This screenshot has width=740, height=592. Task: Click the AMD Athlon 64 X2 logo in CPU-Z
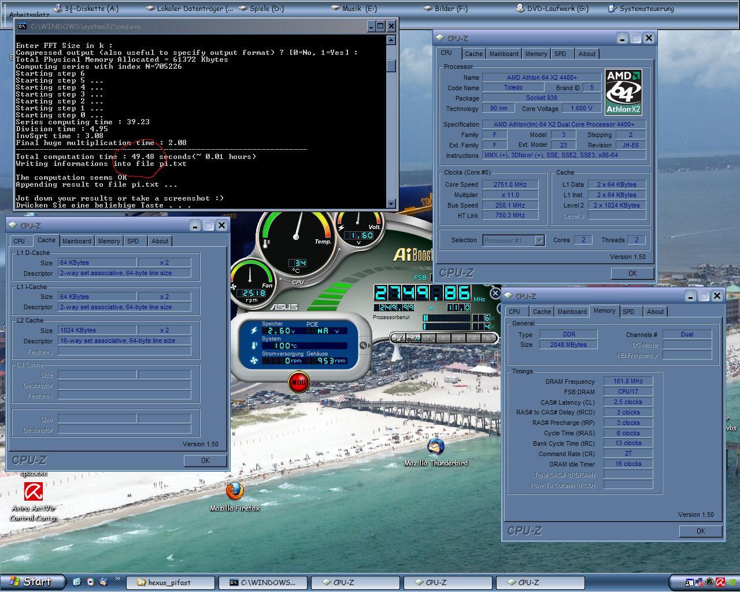click(x=623, y=92)
